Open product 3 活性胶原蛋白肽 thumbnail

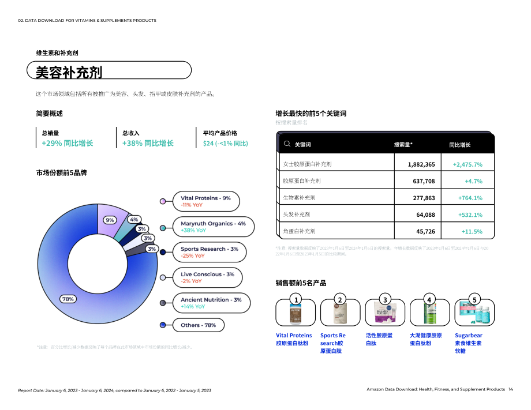click(x=385, y=312)
